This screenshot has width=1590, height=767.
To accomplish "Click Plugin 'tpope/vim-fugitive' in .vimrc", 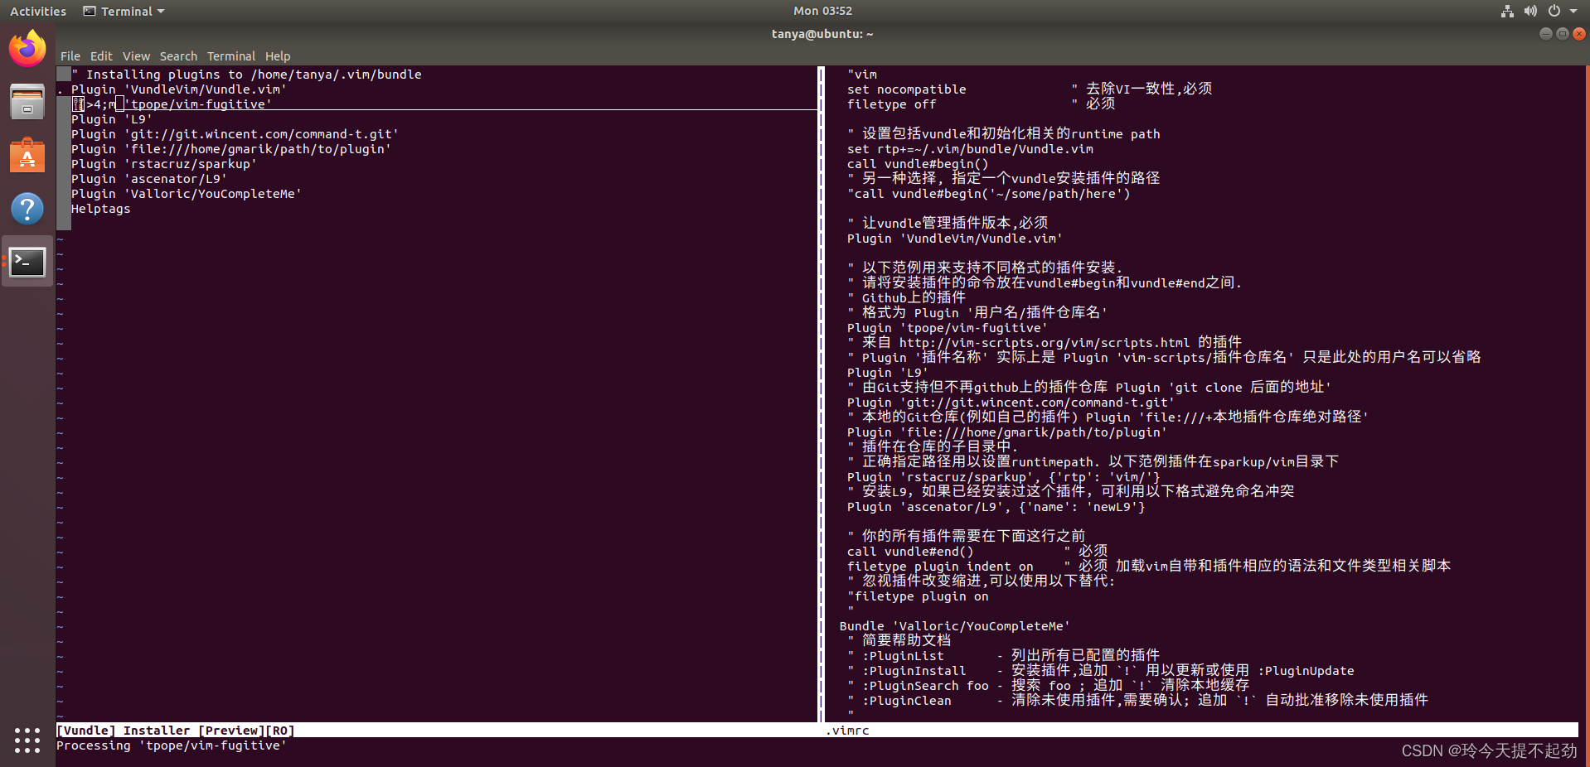I will point(948,328).
